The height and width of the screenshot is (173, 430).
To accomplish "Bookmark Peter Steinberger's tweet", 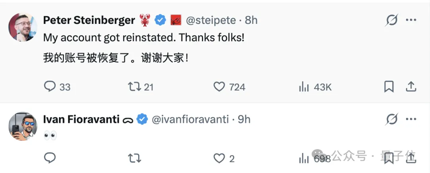I will 389,87.
